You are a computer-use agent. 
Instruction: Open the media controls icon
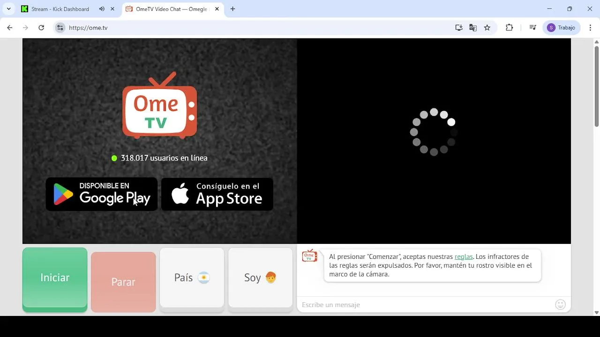pos(532,28)
